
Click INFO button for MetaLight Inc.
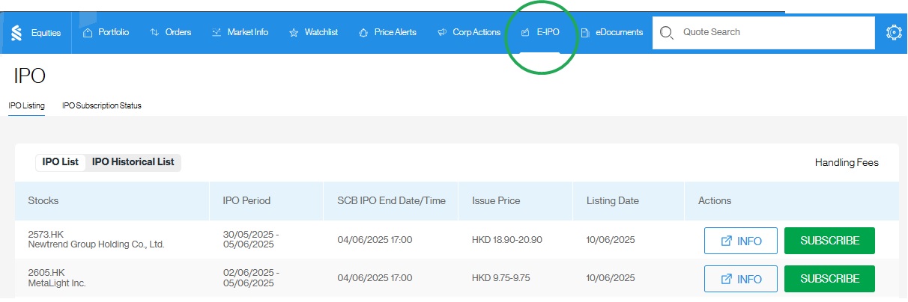click(x=741, y=279)
